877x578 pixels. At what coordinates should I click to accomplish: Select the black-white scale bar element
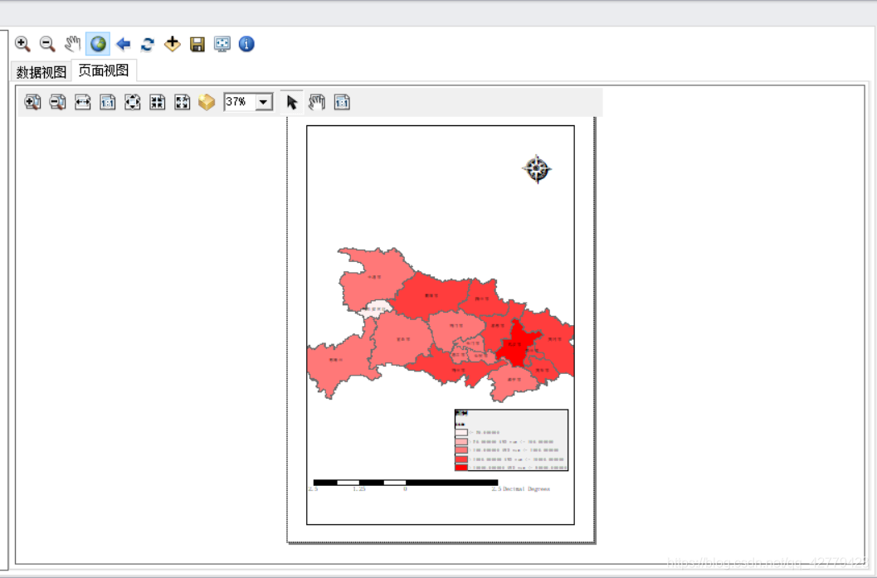coord(406,483)
